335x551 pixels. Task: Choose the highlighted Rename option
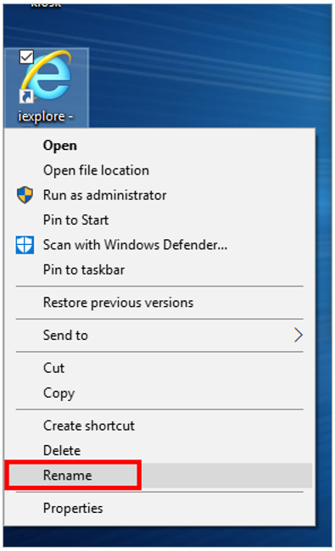[67, 476]
